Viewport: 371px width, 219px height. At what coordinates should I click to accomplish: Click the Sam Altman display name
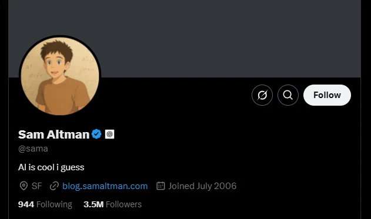(x=54, y=134)
